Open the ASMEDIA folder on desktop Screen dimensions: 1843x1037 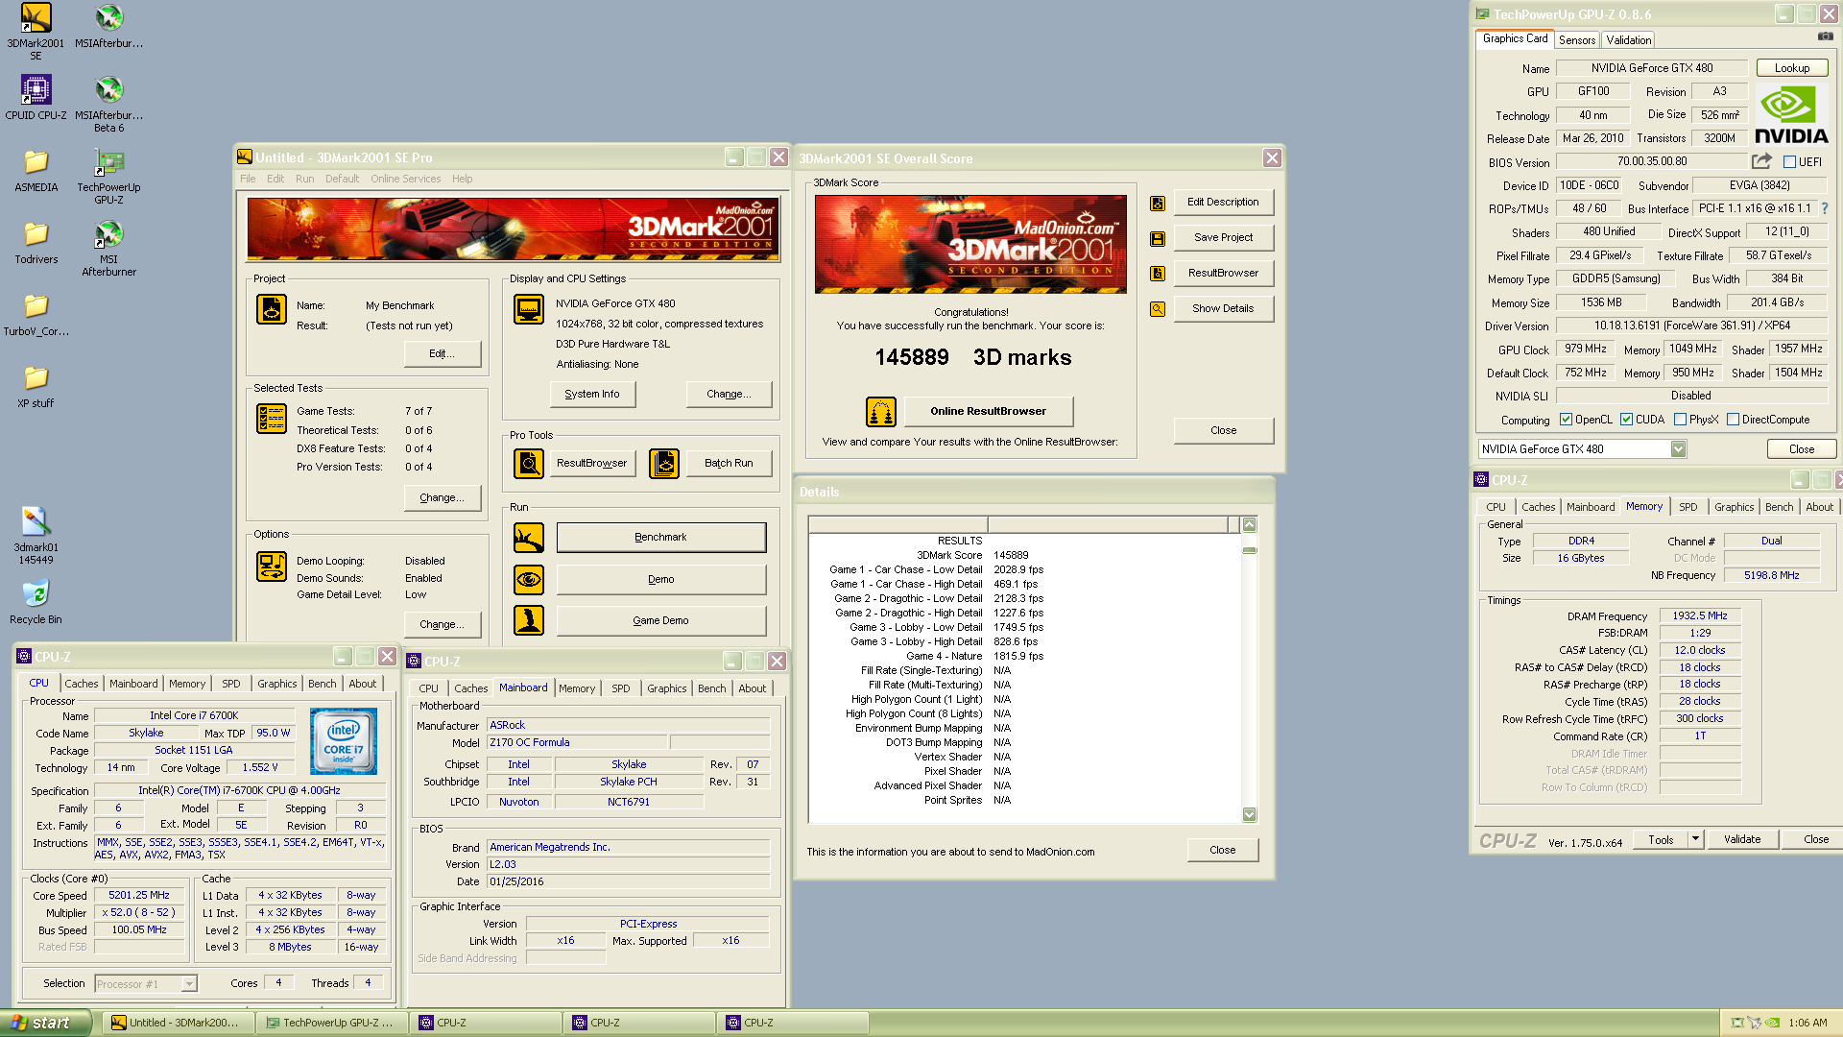[x=36, y=171]
